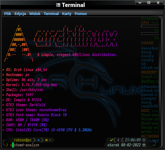Click the SWAP: 0M / 8191M line
The height and width of the screenshot is (150, 165).
tap(25, 125)
